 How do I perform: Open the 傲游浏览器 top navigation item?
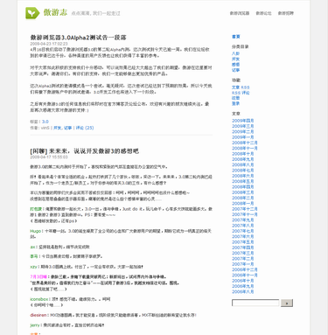click(240, 13)
